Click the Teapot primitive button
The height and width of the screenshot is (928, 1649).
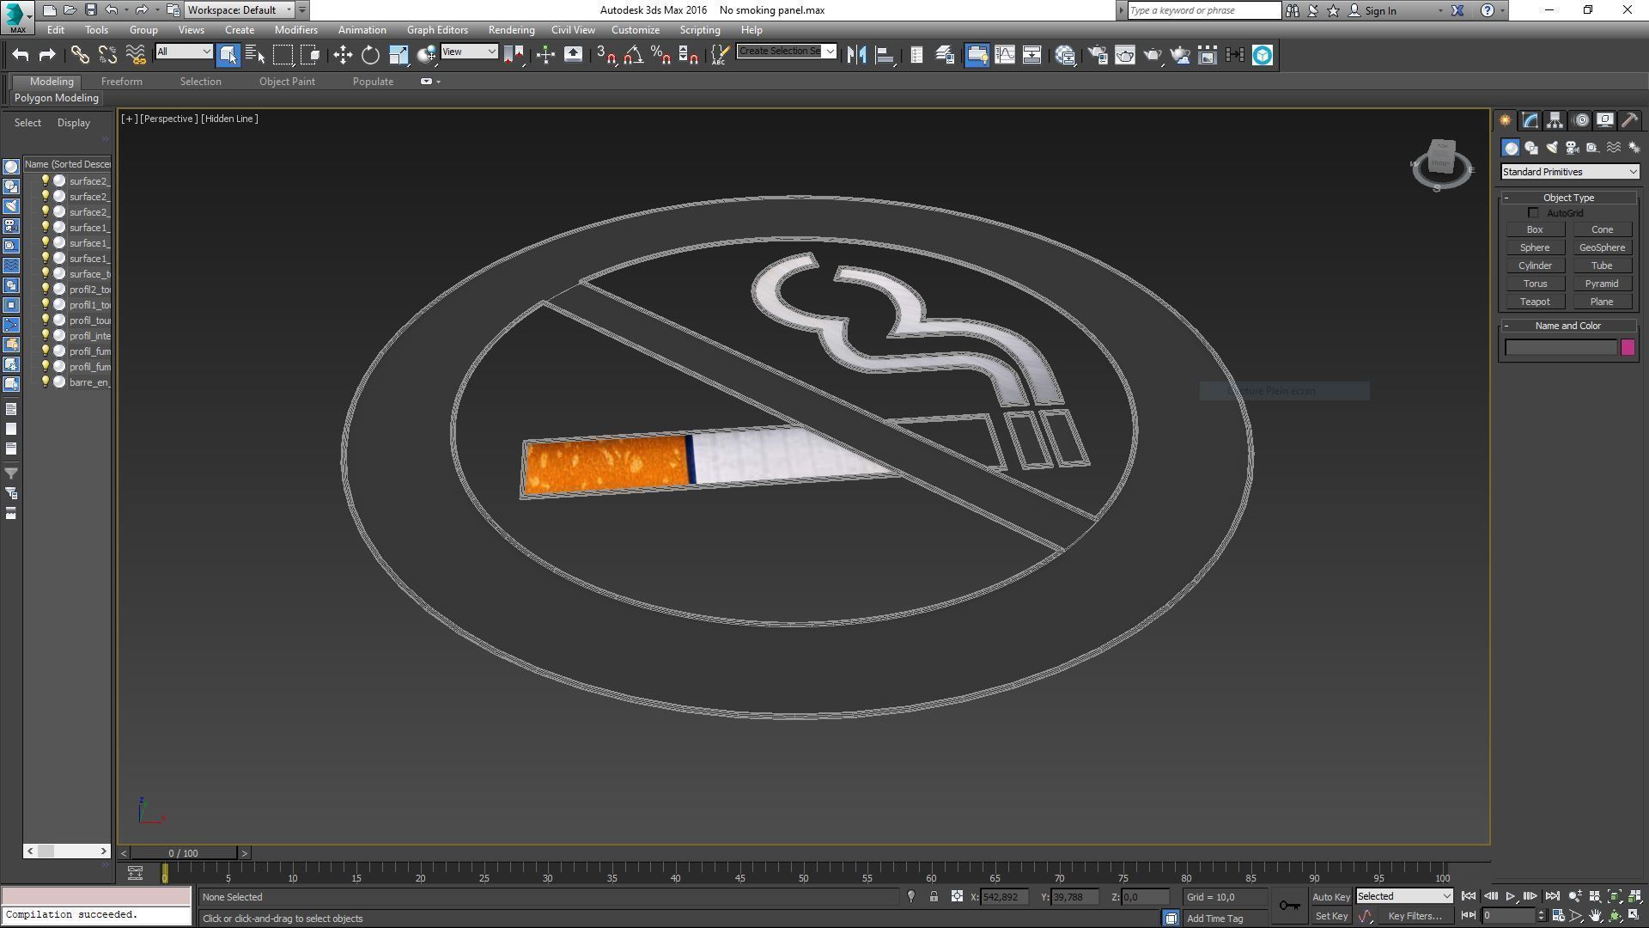click(x=1534, y=302)
